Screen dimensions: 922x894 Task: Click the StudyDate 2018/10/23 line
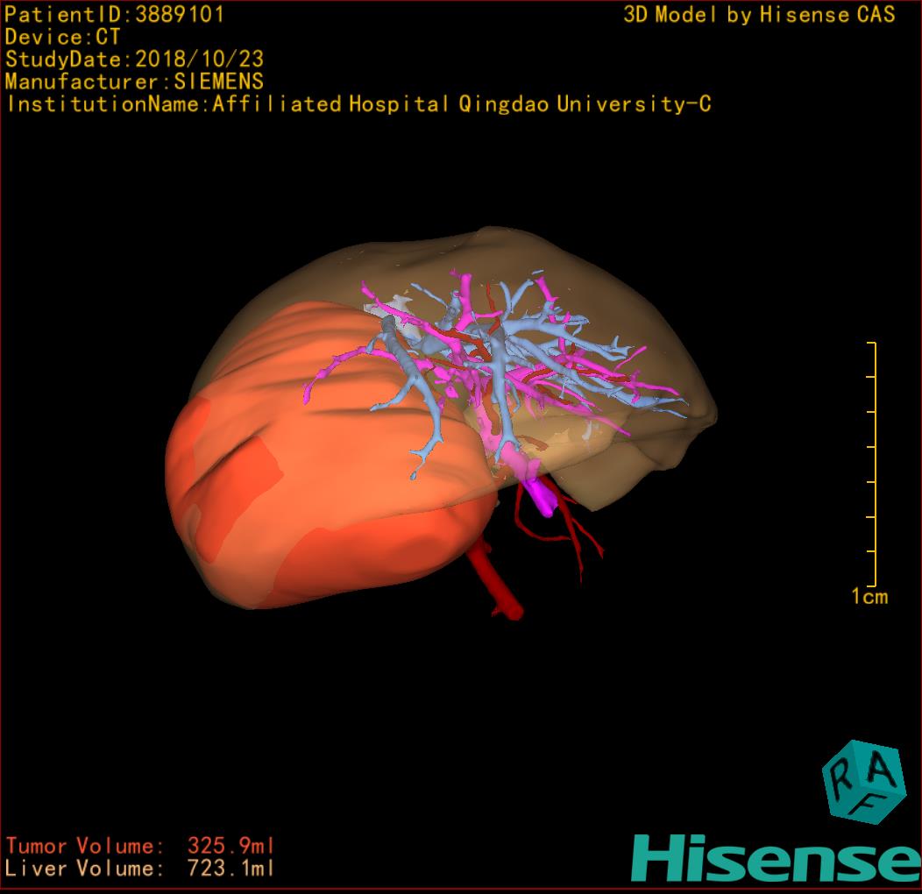(134, 60)
